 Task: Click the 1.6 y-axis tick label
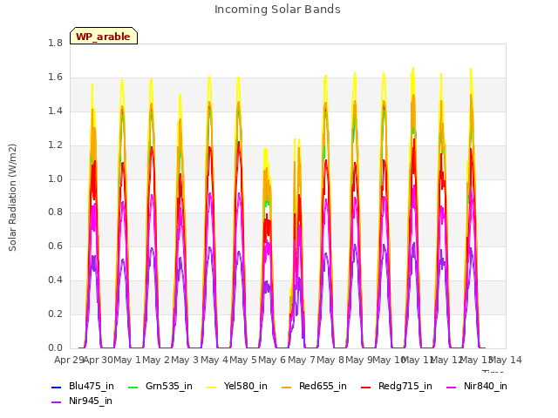click(55, 78)
